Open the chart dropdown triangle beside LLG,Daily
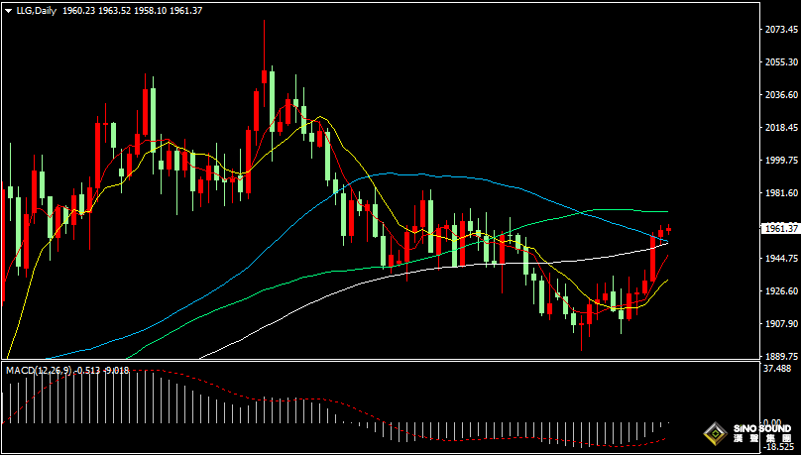The height and width of the screenshot is (455, 801). click(7, 10)
